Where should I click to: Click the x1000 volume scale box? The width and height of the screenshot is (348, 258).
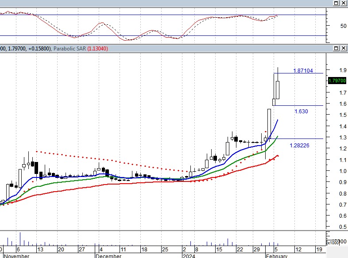(x=332, y=243)
